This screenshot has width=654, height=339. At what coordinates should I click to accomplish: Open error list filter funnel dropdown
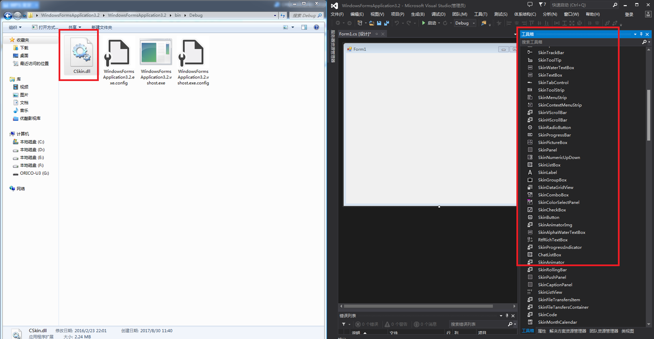[x=345, y=324]
